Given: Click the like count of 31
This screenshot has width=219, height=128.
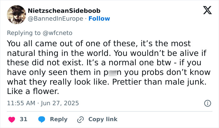Looking at the screenshot, I should tap(23, 119).
